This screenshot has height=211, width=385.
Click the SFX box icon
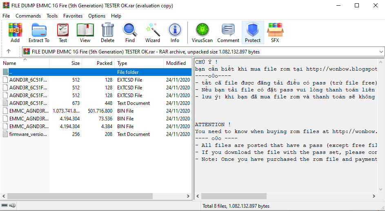[275, 30]
